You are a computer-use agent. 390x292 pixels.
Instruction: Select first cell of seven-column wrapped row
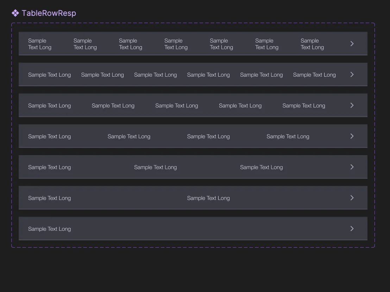click(x=40, y=44)
